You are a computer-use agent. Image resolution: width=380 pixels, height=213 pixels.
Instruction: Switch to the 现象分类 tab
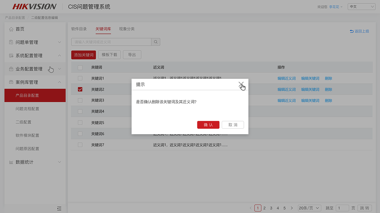click(127, 29)
